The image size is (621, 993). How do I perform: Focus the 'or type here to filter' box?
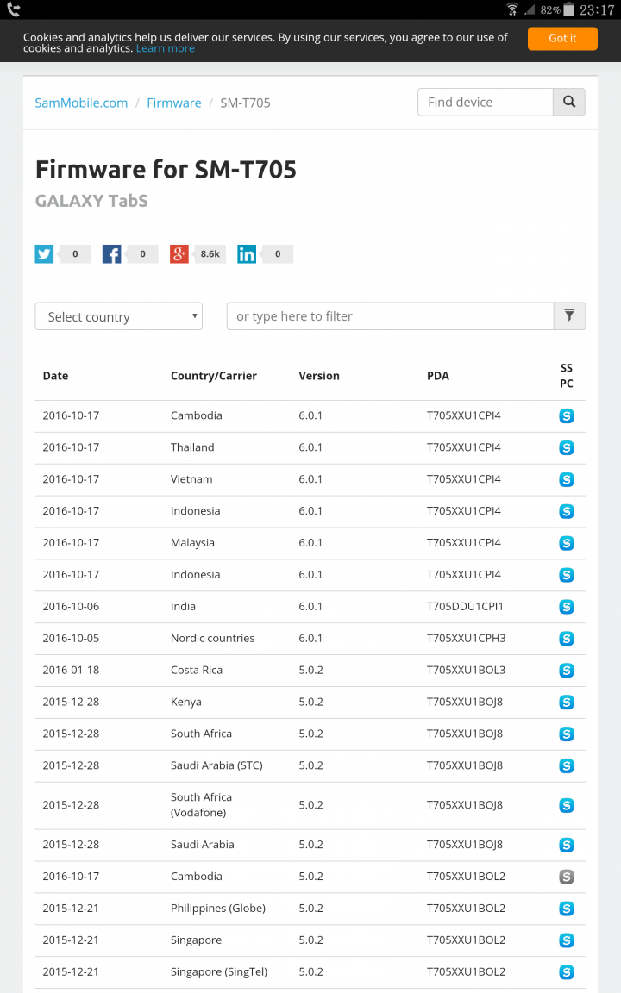coord(391,316)
